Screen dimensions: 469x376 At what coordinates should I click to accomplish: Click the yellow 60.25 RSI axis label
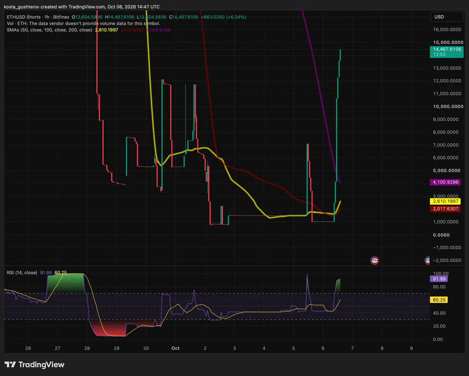[x=439, y=300]
